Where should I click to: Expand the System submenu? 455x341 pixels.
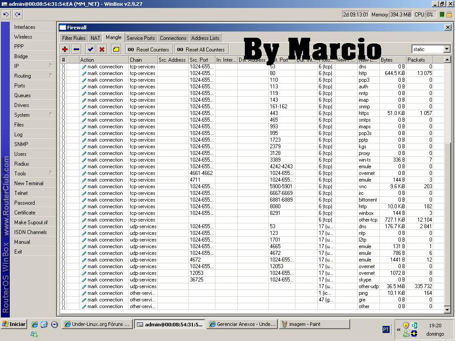(51, 114)
